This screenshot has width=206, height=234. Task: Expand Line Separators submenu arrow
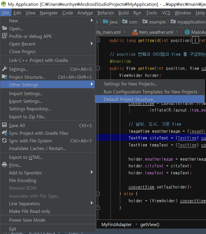coord(92,203)
